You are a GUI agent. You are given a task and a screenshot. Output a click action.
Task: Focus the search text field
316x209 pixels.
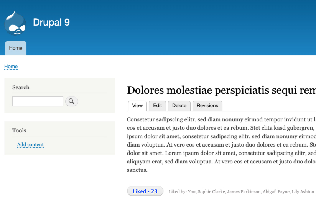(x=38, y=101)
